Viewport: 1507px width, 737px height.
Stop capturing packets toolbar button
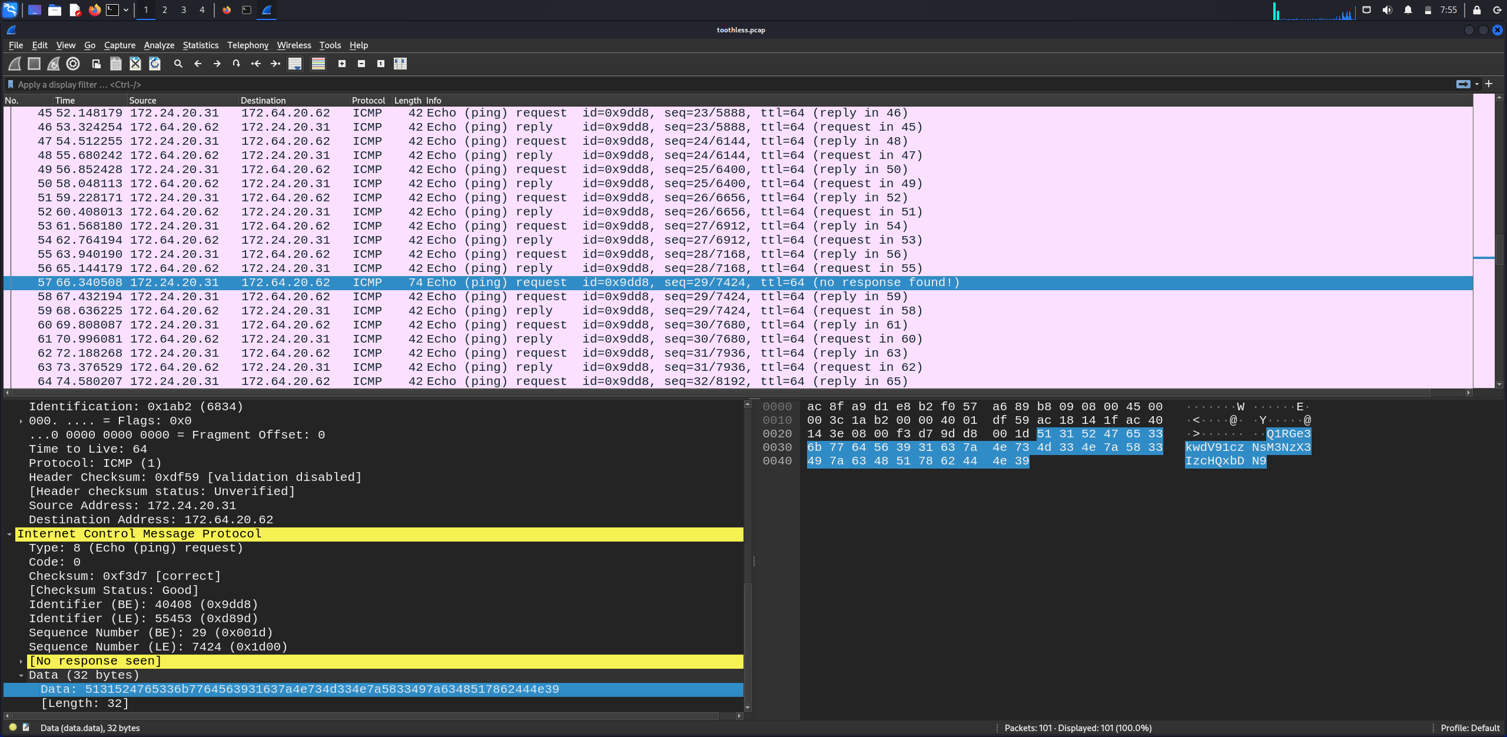point(34,64)
